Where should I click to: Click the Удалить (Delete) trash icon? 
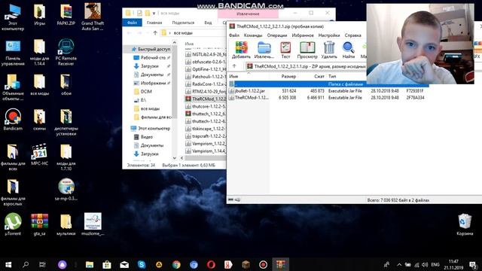[329, 50]
